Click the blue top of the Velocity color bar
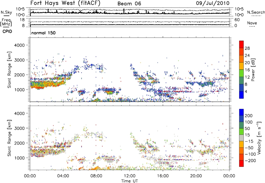Screen dimensions: 265x183 click(241, 112)
